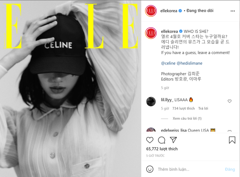
Task: Open lil.llyy_ commenter avatar
Action: [151, 101]
